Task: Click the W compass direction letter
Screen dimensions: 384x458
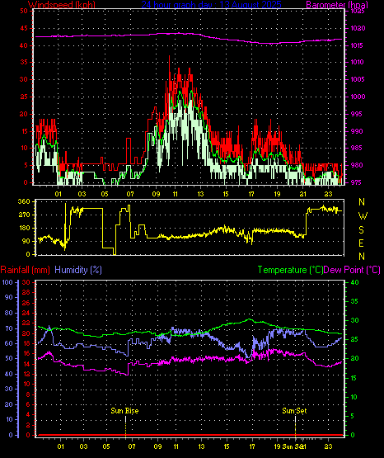Action: (363, 216)
